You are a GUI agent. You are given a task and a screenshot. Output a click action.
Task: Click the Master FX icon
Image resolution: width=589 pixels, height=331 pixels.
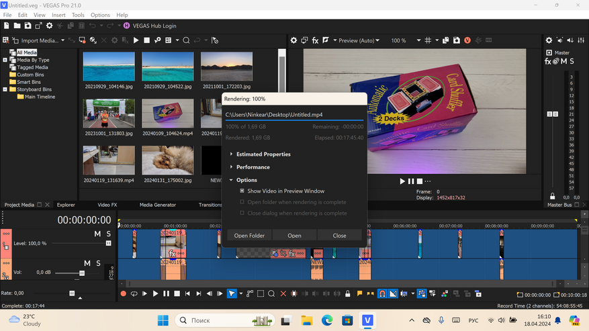point(549,62)
